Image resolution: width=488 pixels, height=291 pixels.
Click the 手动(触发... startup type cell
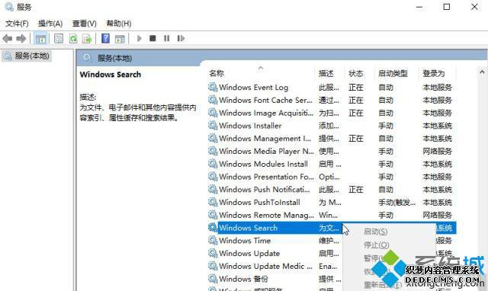click(x=396, y=203)
